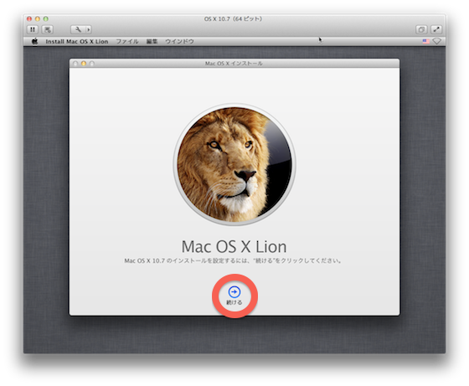The width and height of the screenshot is (469, 386).
Task: Switch to Unity view mode
Action: pyautogui.click(x=421, y=29)
